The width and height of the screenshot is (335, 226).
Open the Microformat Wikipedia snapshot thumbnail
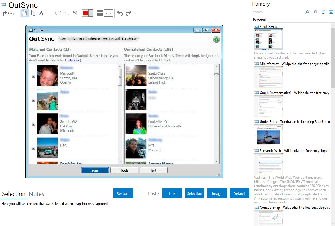268,77
